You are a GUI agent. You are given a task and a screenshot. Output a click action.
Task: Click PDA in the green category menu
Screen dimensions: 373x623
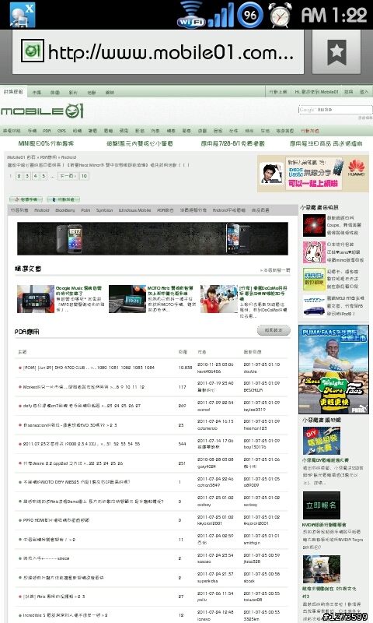click(47, 131)
